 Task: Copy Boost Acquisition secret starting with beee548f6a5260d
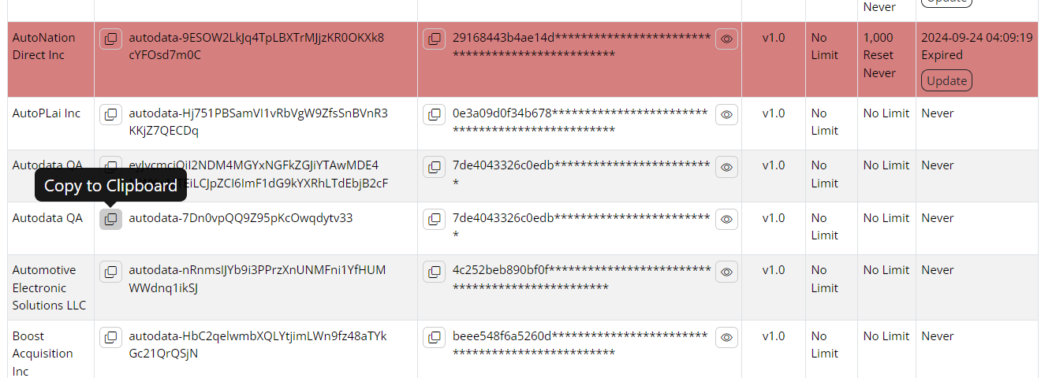434,337
